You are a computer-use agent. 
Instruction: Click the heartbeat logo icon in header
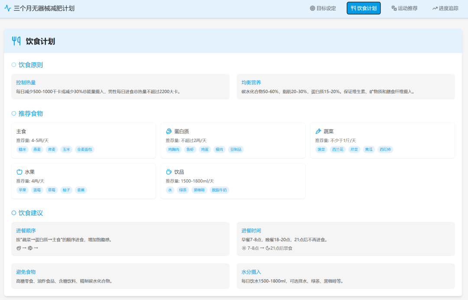(x=8, y=8)
